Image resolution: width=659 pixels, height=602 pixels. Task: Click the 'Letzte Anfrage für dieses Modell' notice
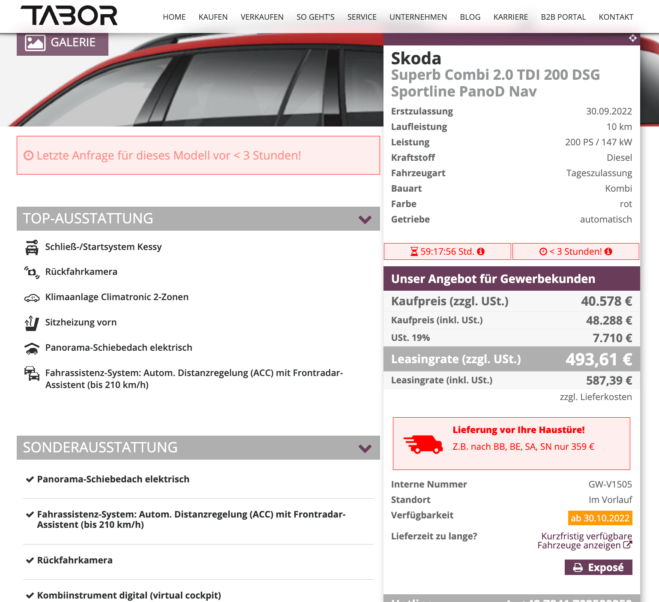(198, 155)
